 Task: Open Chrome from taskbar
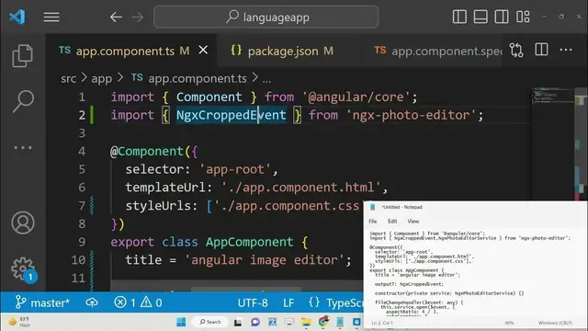[323, 322]
